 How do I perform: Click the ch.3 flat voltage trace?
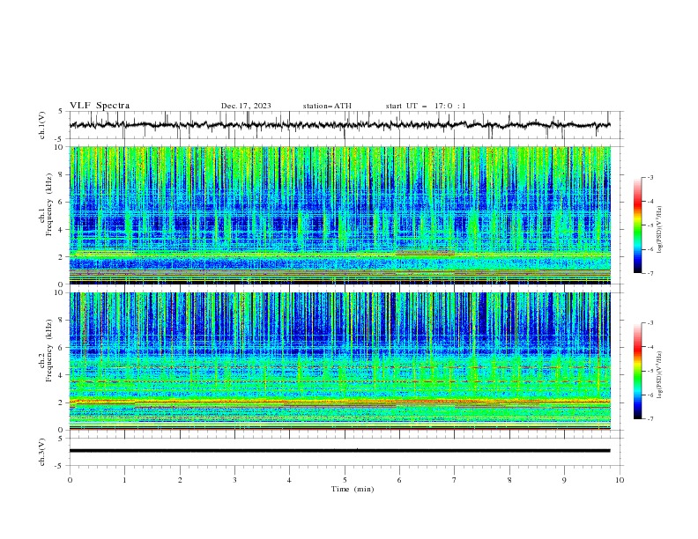339,451
